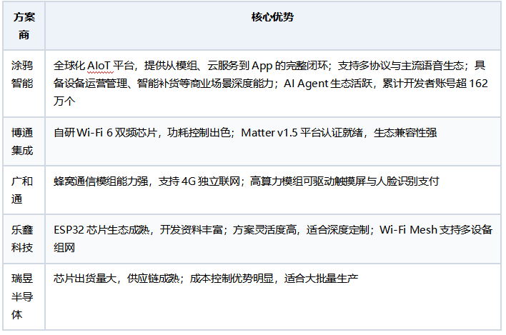Click the 核心优势 column header
This screenshot has width=506, height=335.
(x=273, y=26)
